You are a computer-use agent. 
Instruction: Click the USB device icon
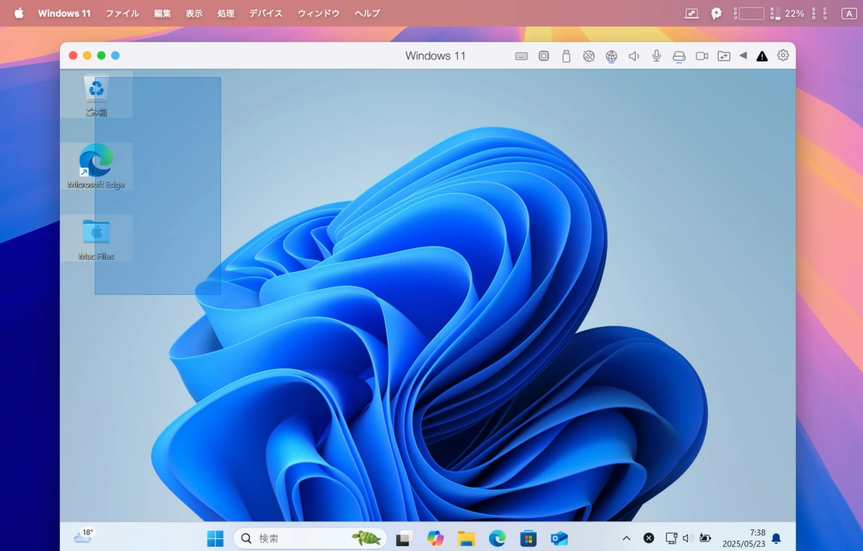pos(566,56)
